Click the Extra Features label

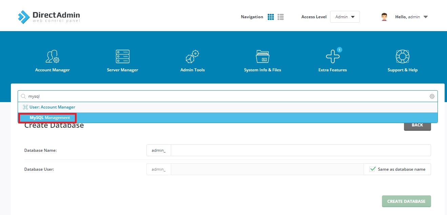(x=333, y=70)
